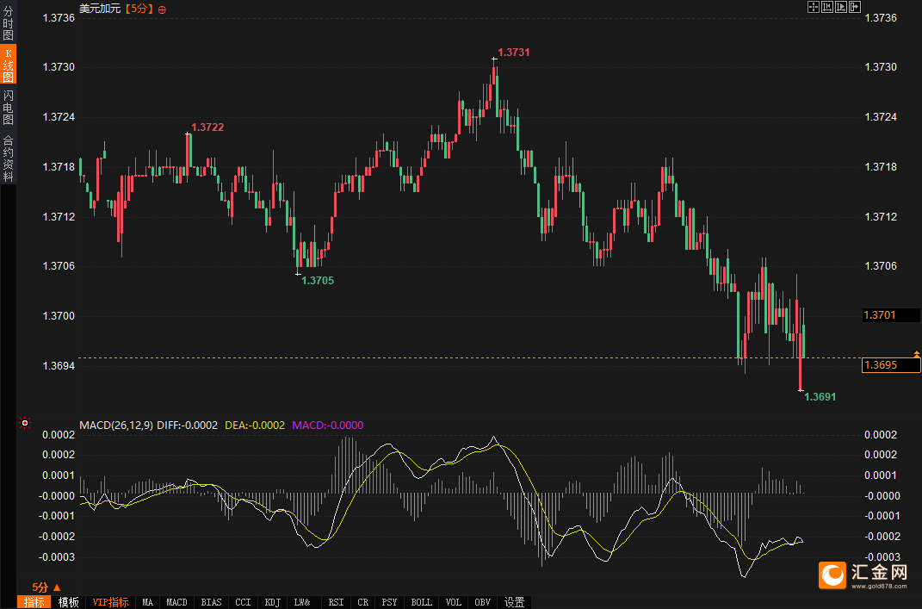This screenshot has height=609, width=922.
Task: Open the 模板 template tab
Action: click(x=69, y=602)
